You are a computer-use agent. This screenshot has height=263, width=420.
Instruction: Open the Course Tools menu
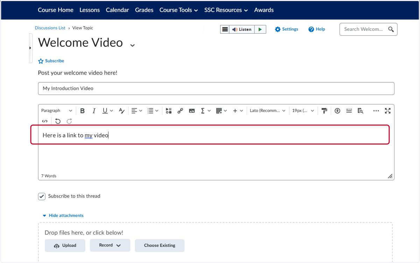178,10
